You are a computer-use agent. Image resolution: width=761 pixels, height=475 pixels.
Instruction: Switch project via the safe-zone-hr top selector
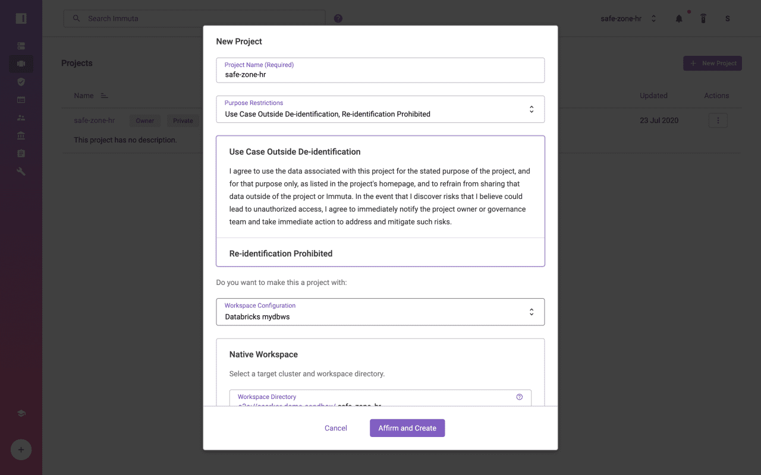coord(628,18)
